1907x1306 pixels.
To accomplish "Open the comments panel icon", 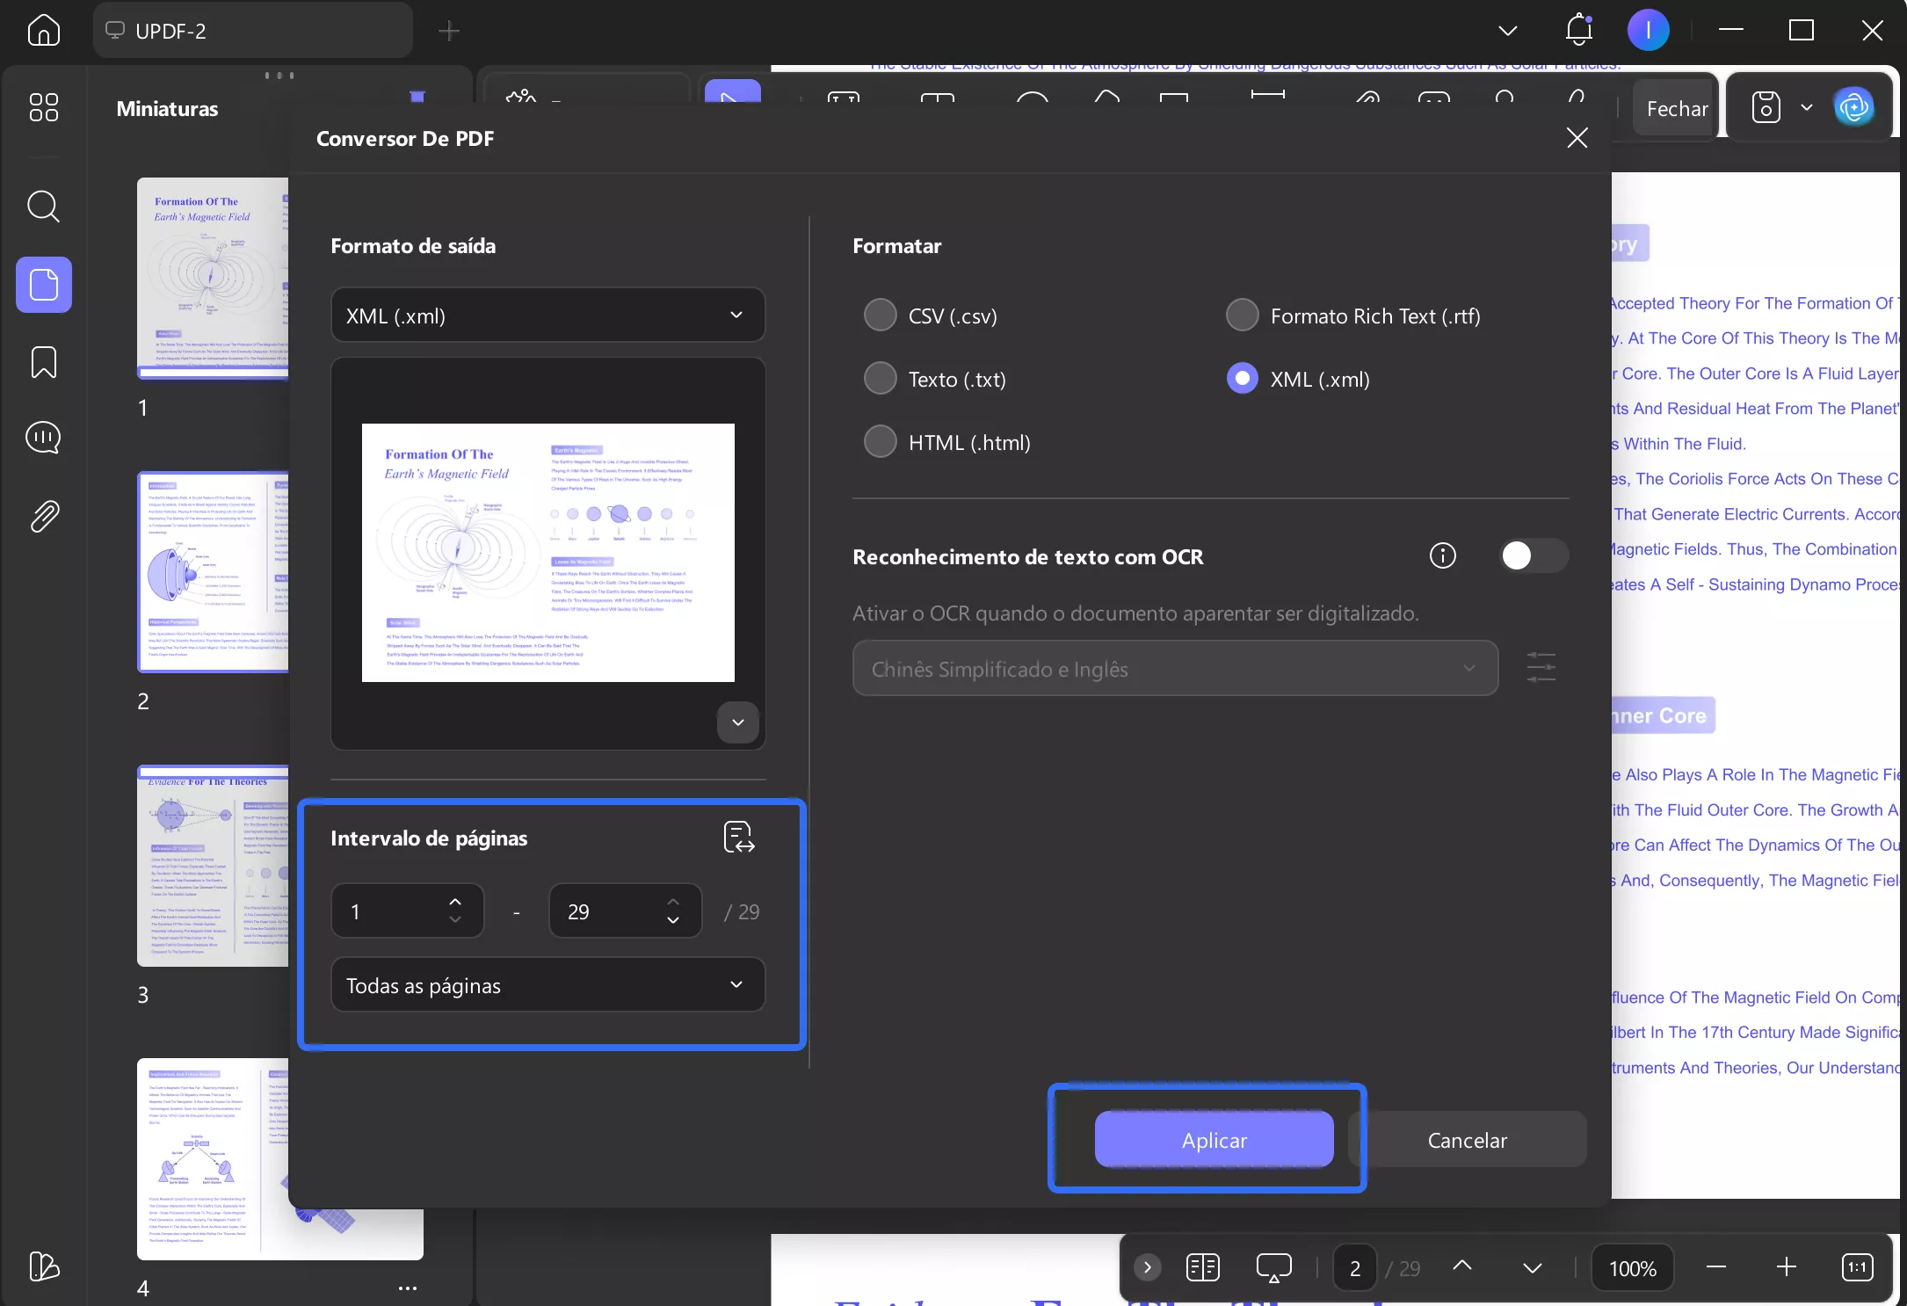I will [43, 437].
